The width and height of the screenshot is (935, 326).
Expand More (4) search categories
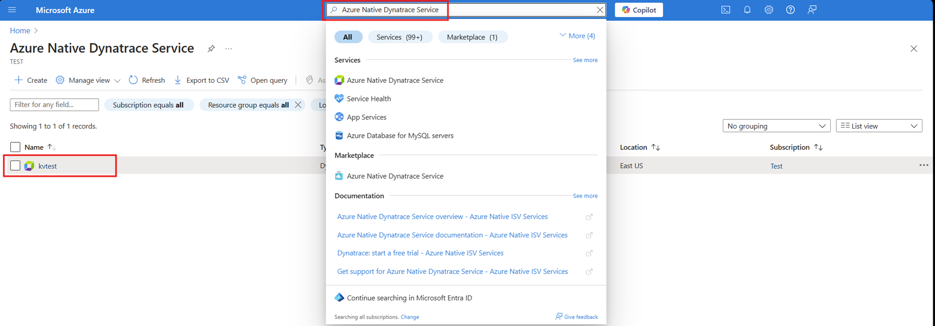[x=577, y=36]
